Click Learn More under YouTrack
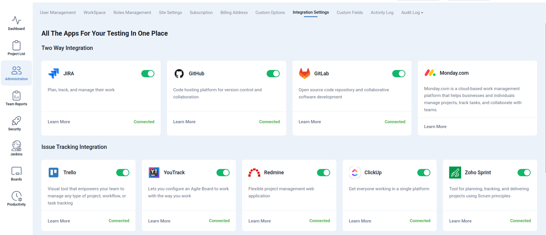This screenshot has width=546, height=235. click(x=159, y=221)
